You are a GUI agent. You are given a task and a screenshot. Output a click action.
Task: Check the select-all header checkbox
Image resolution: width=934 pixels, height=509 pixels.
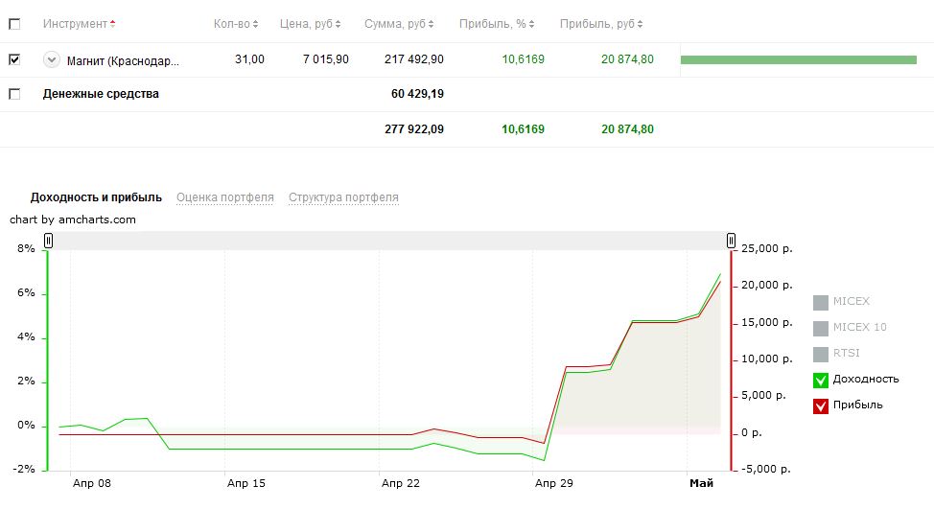click(x=14, y=24)
